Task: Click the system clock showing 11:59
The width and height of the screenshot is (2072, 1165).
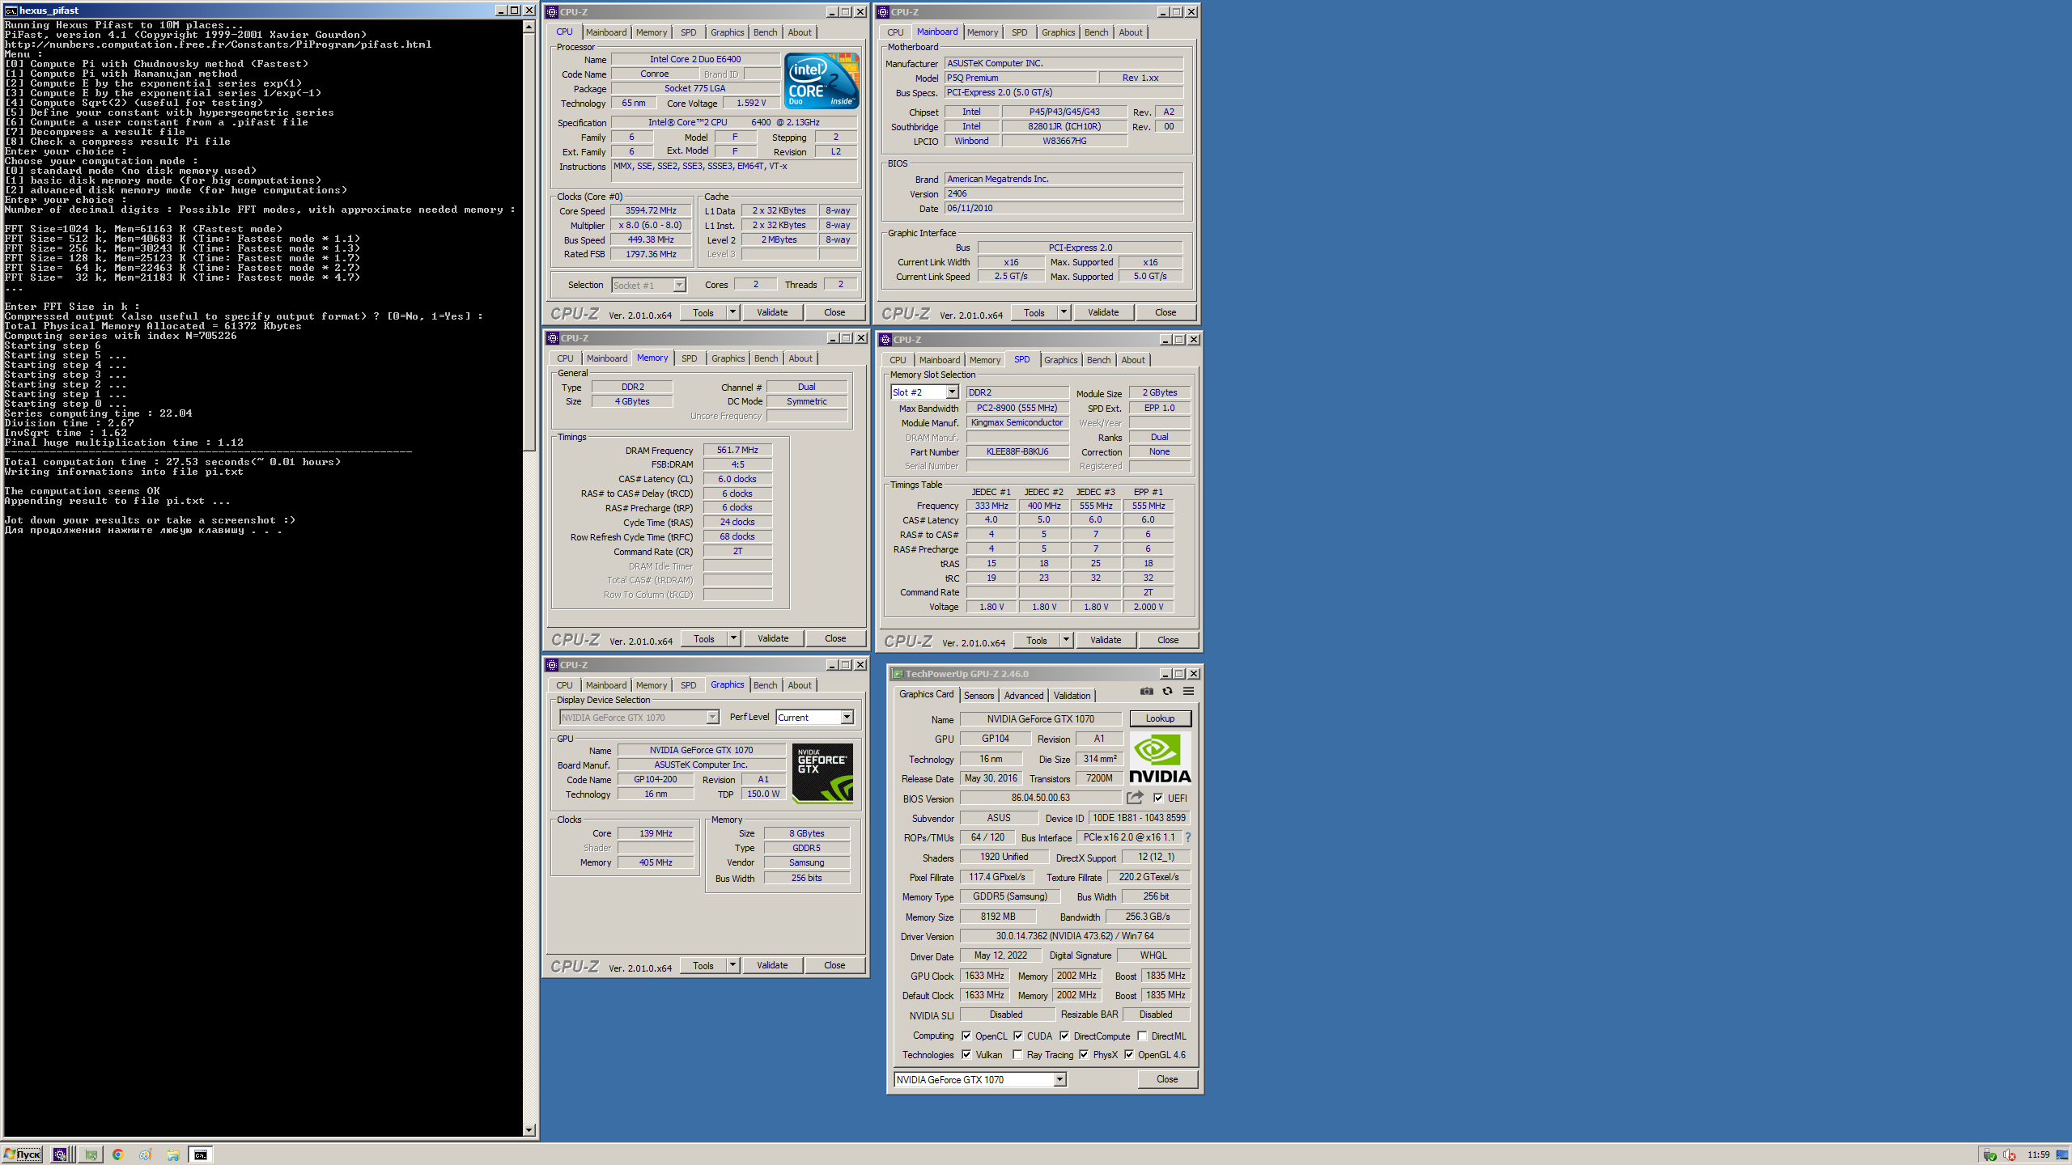Action: [x=2038, y=1154]
